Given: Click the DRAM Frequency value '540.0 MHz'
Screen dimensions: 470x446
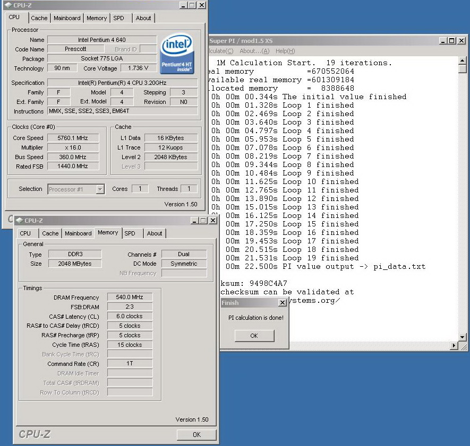Looking at the screenshot, I should coord(130,297).
